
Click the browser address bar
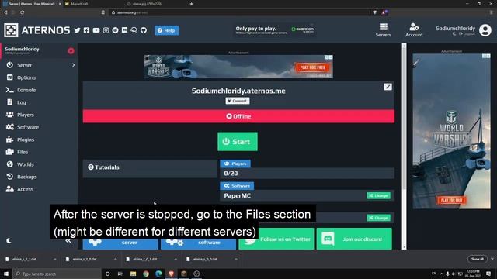pyautogui.click(x=240, y=12)
